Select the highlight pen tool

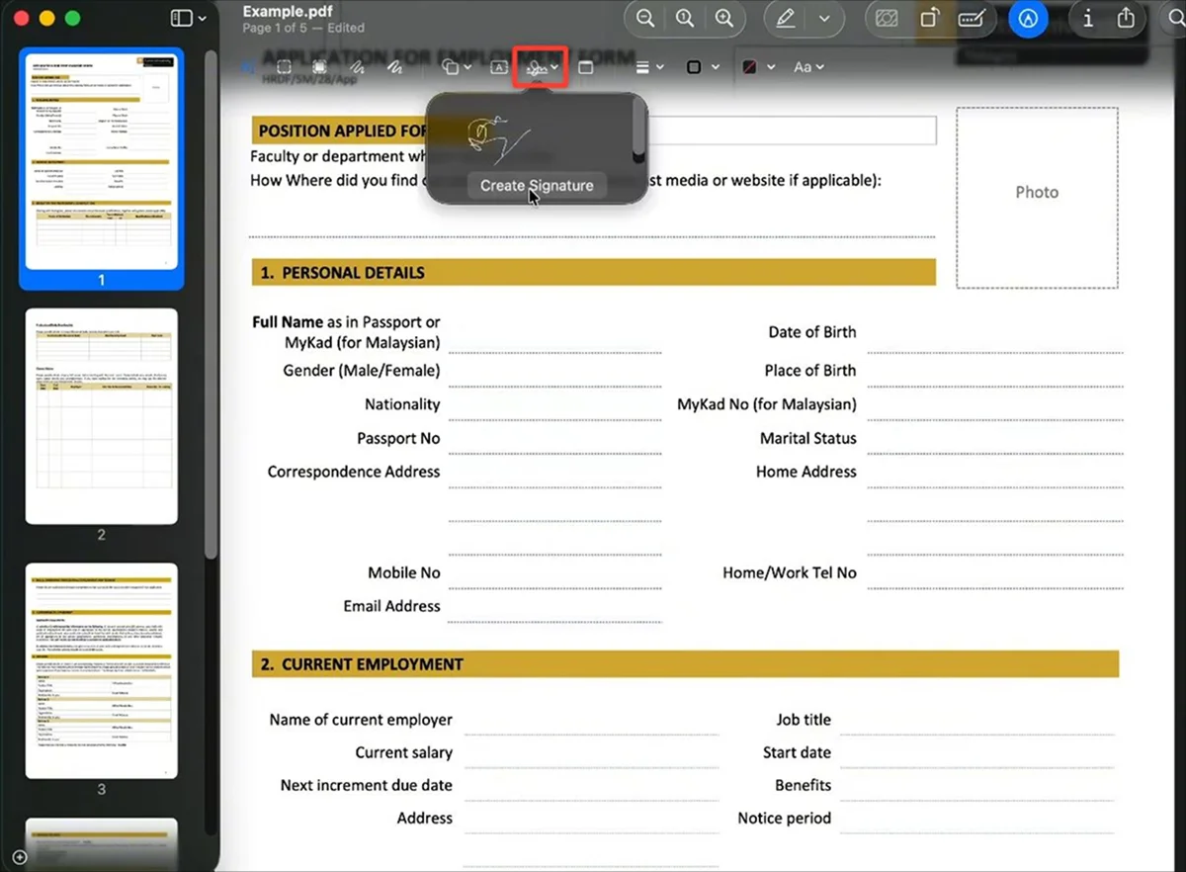786,19
